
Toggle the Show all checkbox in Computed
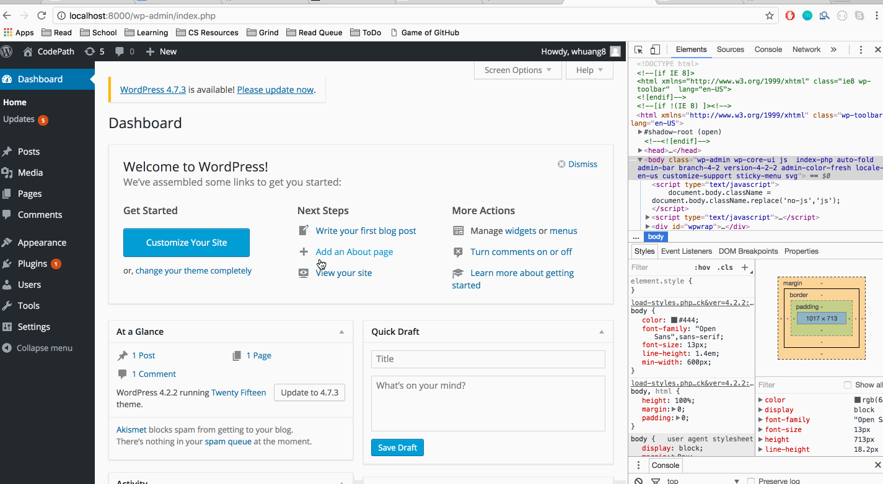[x=848, y=385]
